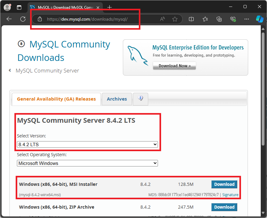The image size is (267, 218).
Task: Click the filename mysql-8.4.2-winx64.msi
Action: (x=40, y=195)
